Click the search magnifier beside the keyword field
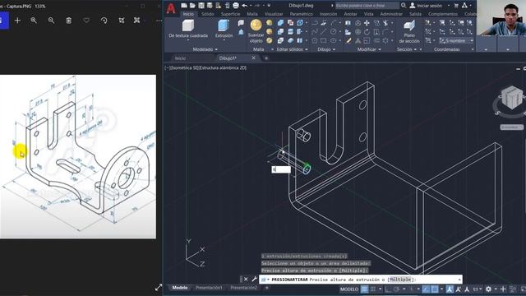 pyautogui.click(x=404, y=6)
